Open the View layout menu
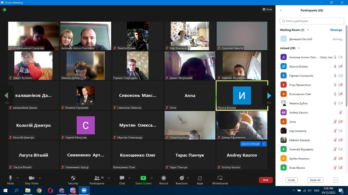348x195 pixels. [267, 9]
